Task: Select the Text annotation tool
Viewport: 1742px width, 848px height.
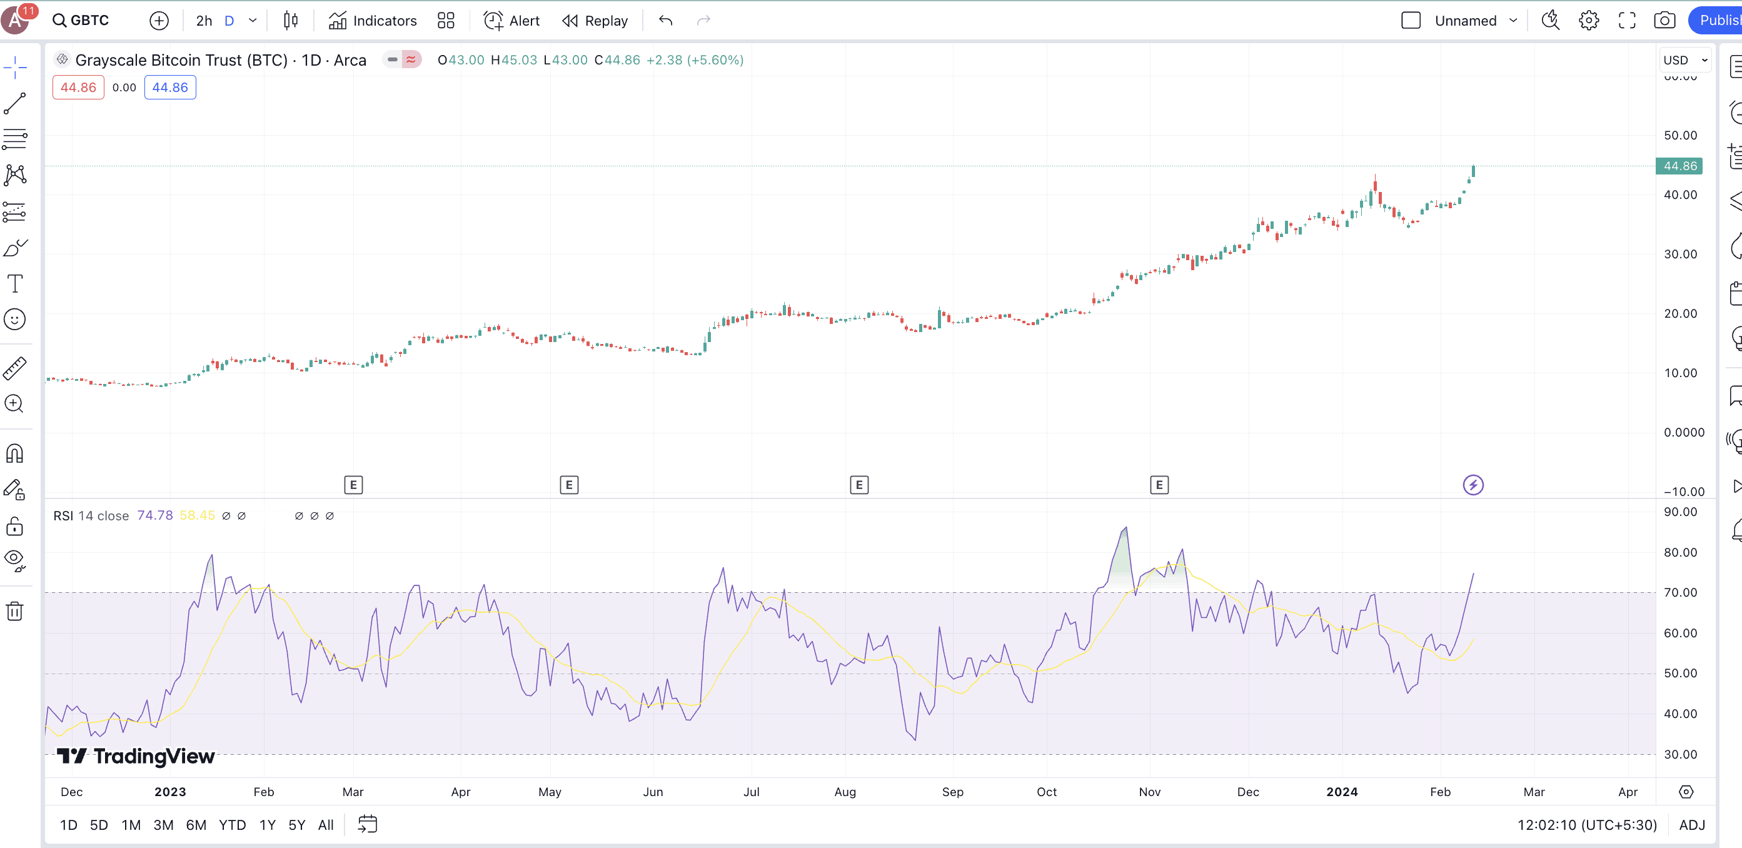Action: [x=15, y=283]
